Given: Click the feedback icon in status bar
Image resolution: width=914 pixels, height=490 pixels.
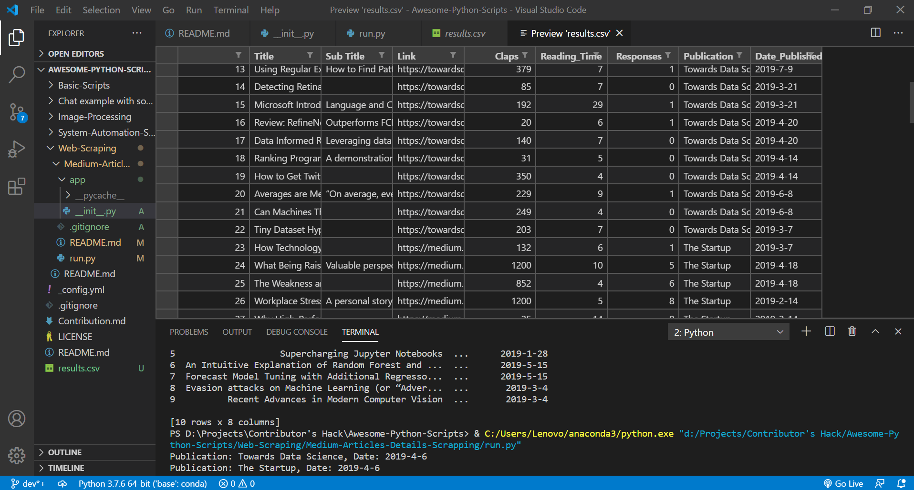Looking at the screenshot, I should 880,483.
